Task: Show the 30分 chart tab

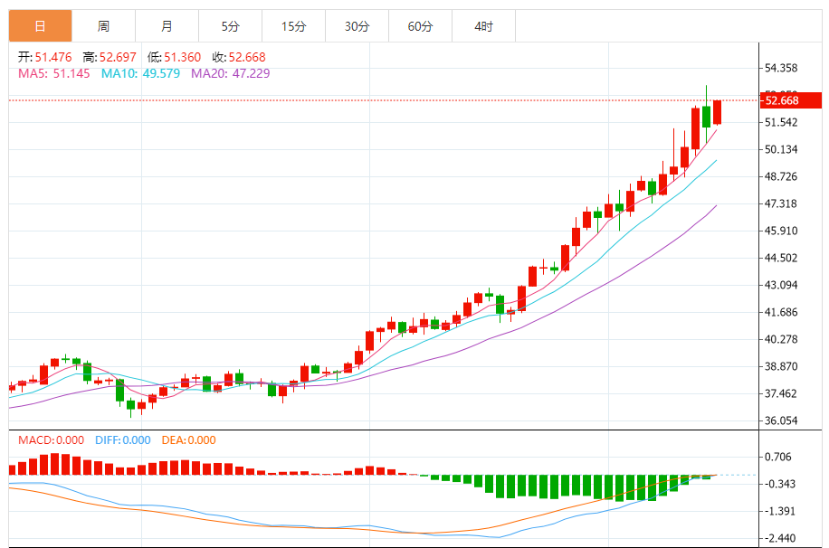Action: tap(357, 26)
